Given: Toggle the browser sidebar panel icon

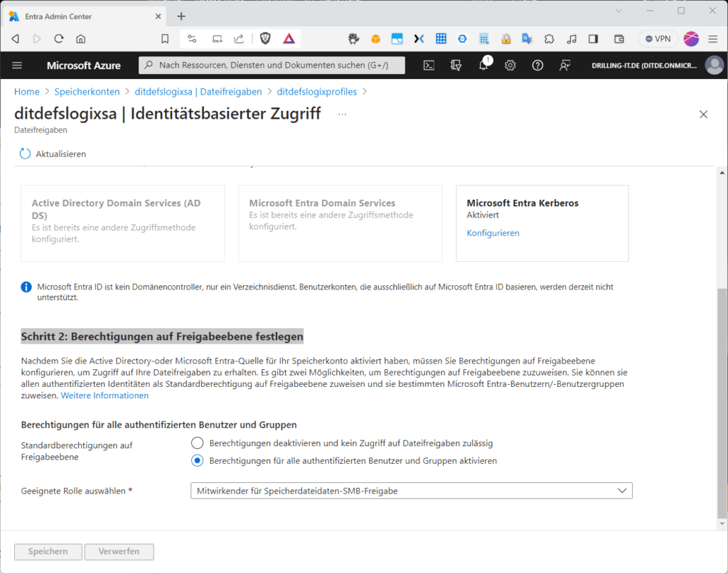Looking at the screenshot, I should coord(594,39).
